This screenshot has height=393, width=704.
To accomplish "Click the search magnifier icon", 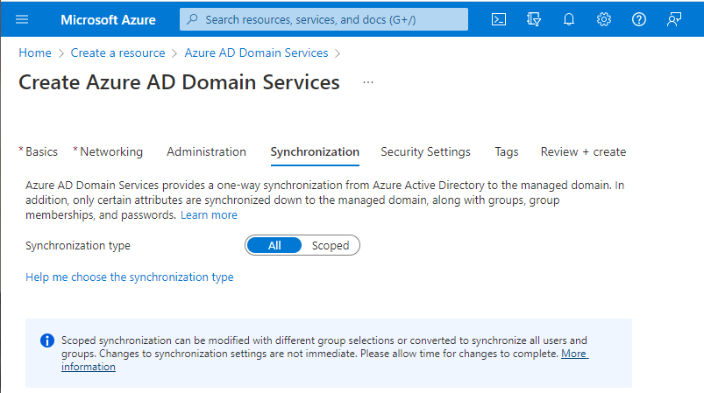I will click(x=192, y=19).
